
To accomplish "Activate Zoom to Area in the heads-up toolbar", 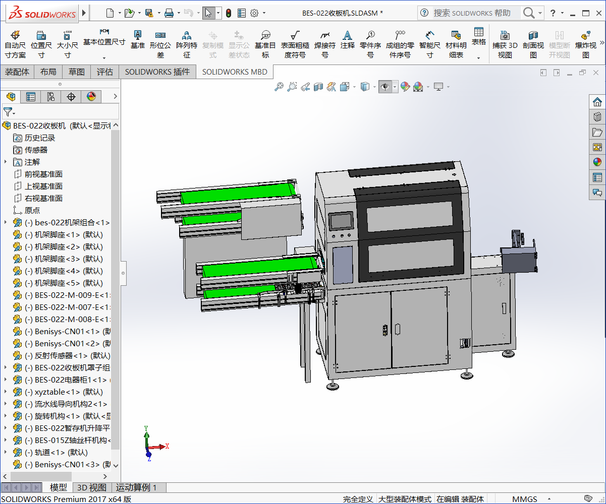I will [x=292, y=86].
